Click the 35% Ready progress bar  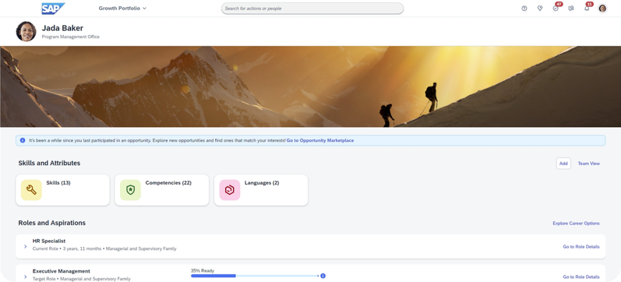(x=254, y=276)
